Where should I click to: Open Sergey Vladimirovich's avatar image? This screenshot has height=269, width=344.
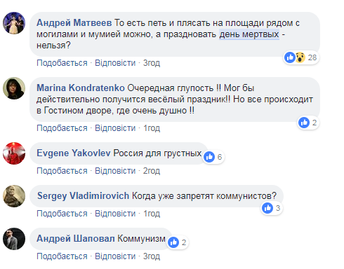coord(14,196)
